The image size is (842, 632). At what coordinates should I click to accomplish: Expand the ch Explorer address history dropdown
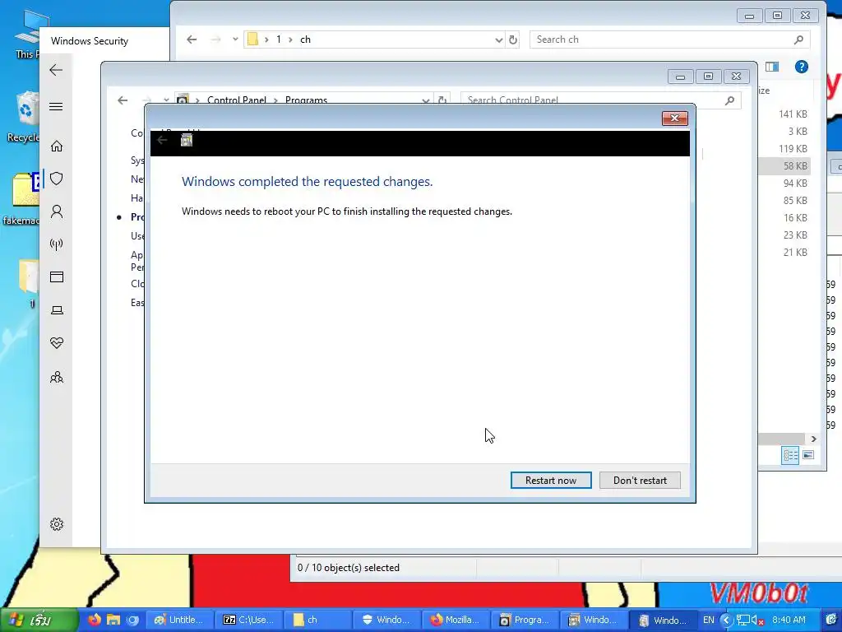[x=498, y=39]
